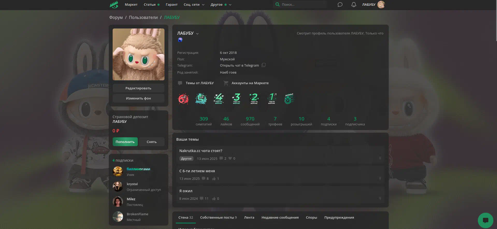This screenshot has height=229, width=497.
Task: Click the green Пополнить button
Action: (x=125, y=142)
